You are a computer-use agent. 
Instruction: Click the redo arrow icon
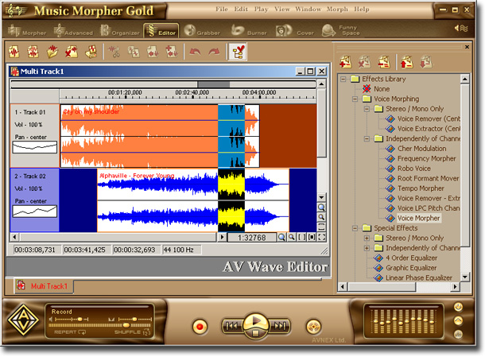[214, 52]
